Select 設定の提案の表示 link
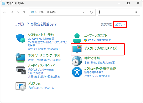143x103 pixels. pos(94,72)
